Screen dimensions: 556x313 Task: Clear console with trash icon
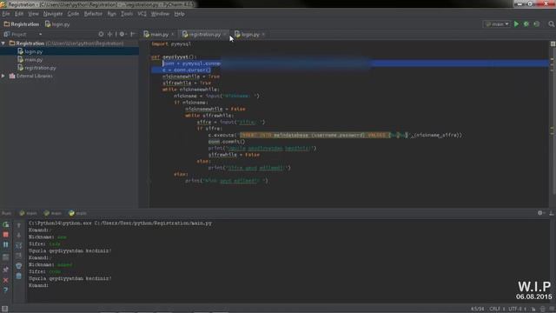(19, 276)
